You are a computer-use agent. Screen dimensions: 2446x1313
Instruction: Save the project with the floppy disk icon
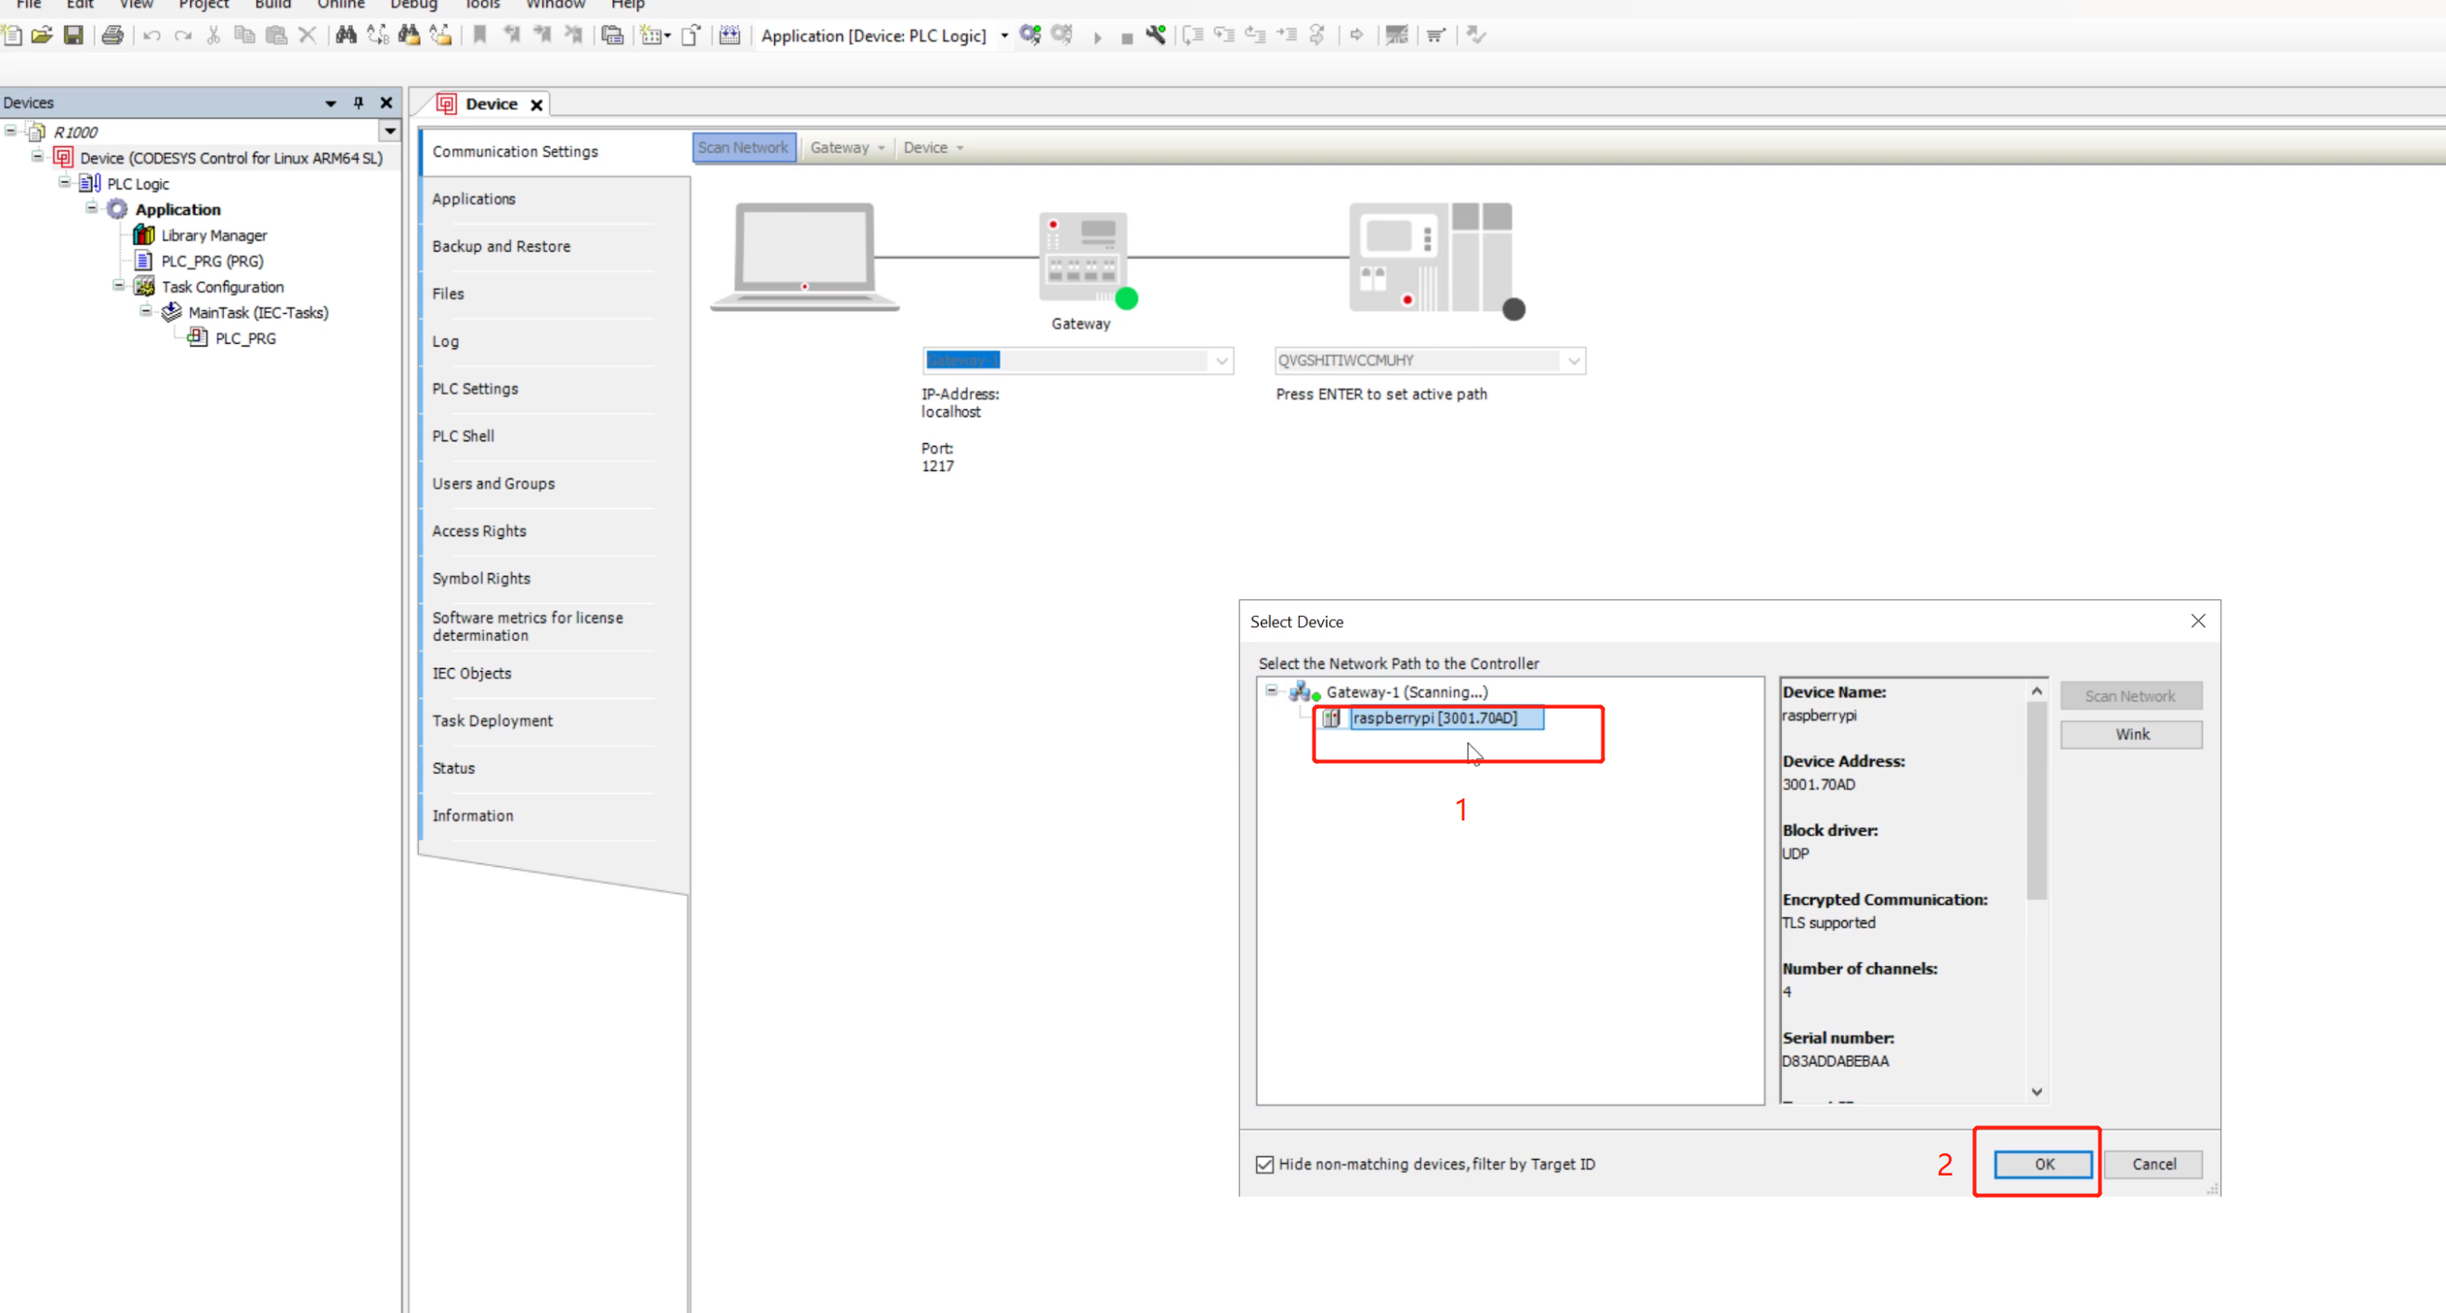tap(73, 35)
